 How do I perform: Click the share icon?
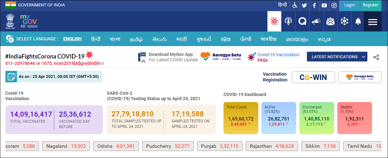pyautogui.click(x=376, y=57)
